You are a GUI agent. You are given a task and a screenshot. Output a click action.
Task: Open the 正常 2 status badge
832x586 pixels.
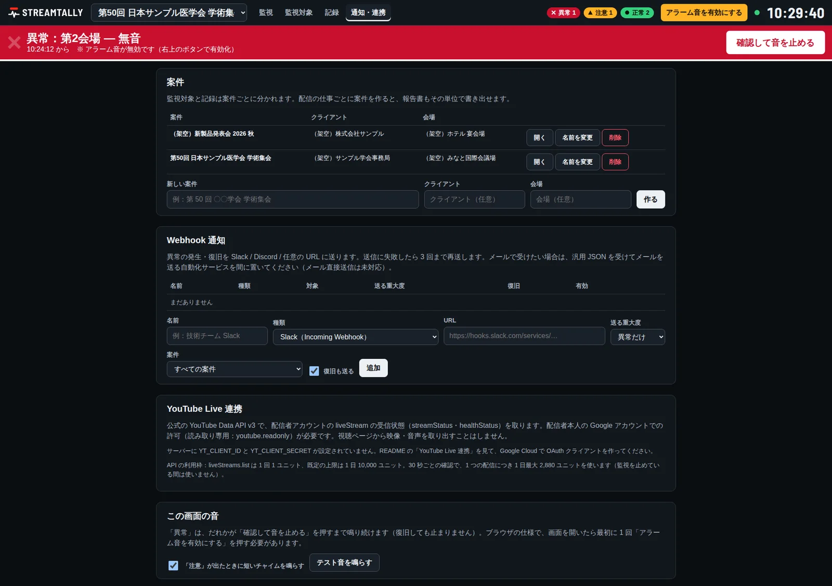[x=637, y=12]
